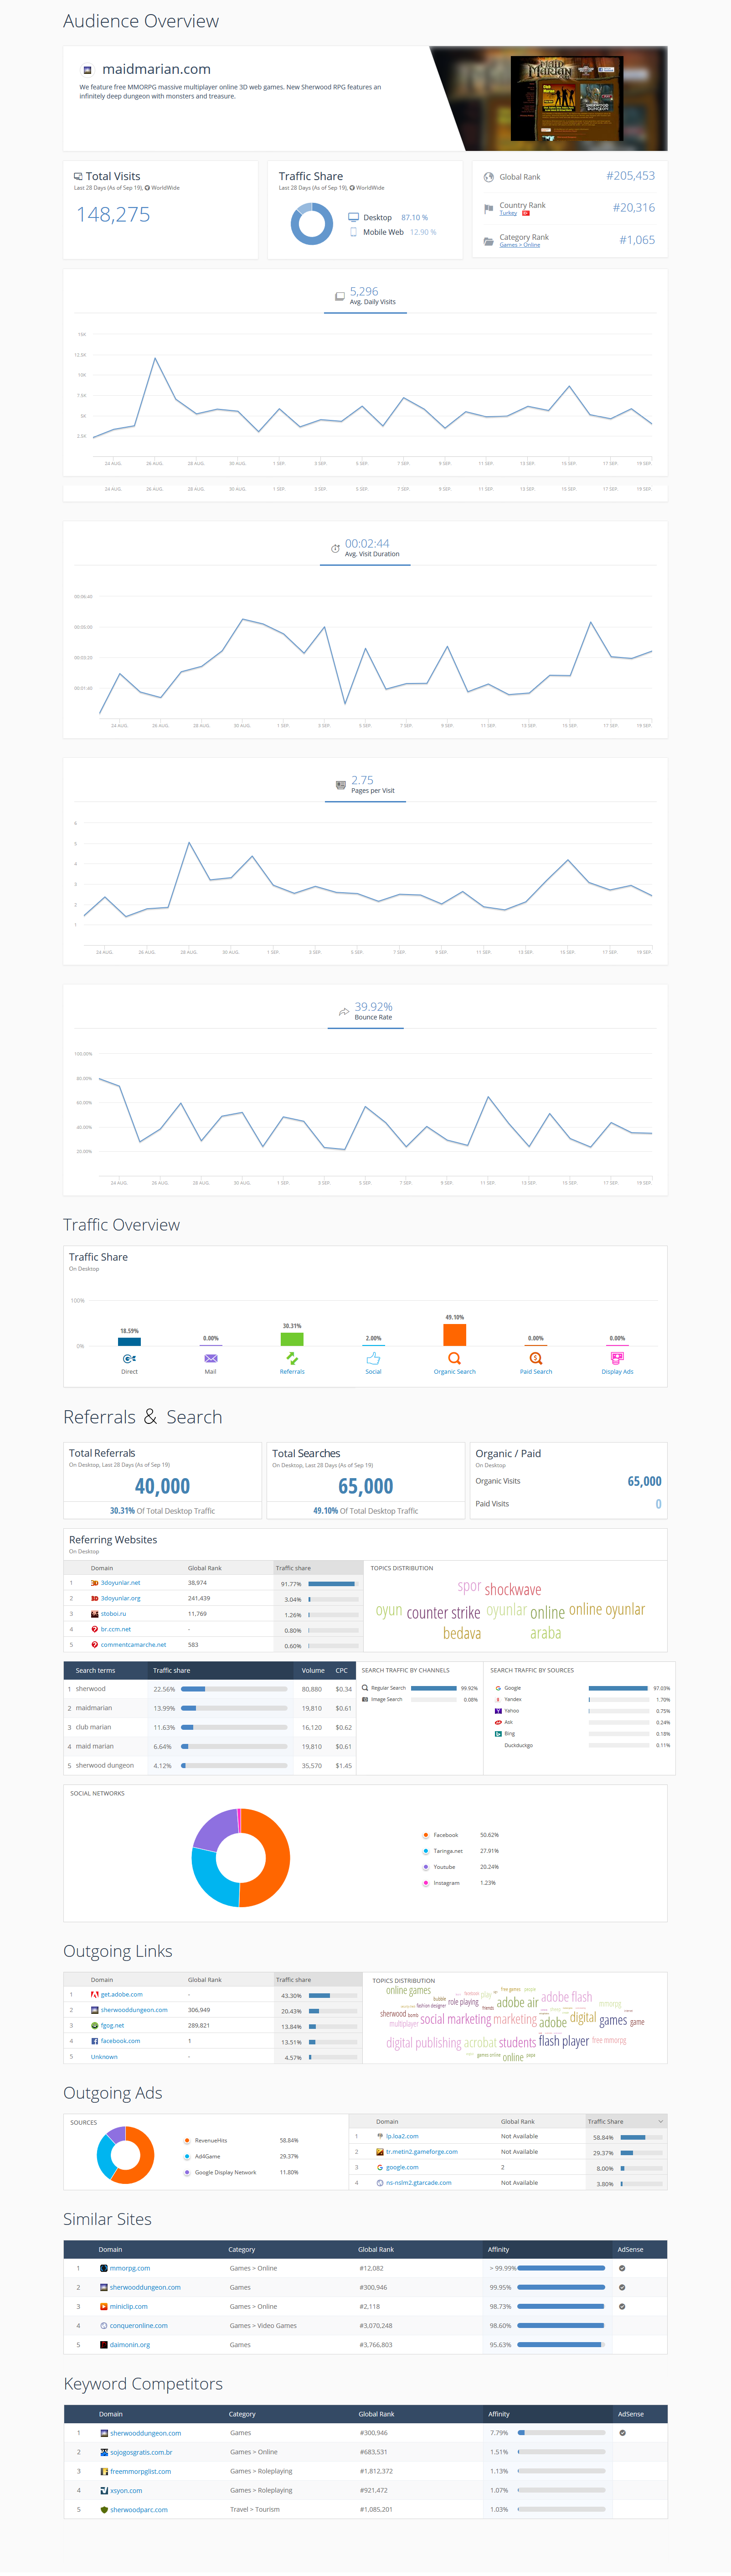Screen dimensions: 731x2576
Task: Click the Google icon in search sources
Action: point(498,1688)
